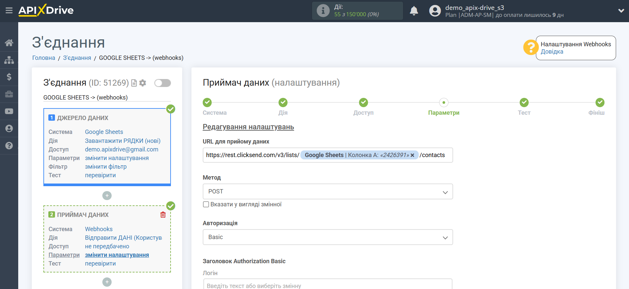
Task: Toggle the connection on/off switch
Action: tap(163, 83)
